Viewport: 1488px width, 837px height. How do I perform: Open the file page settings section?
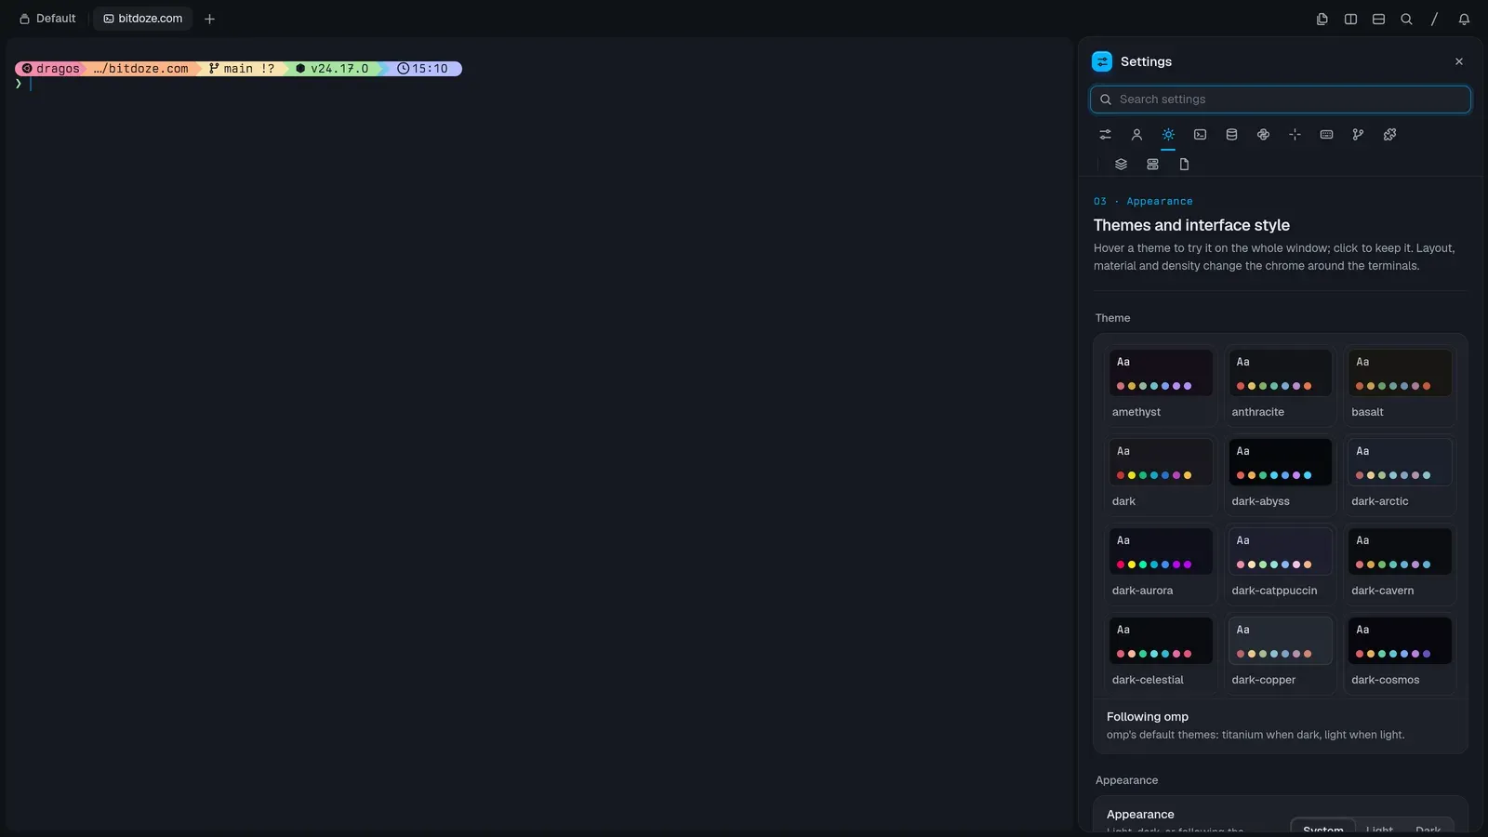click(x=1184, y=165)
